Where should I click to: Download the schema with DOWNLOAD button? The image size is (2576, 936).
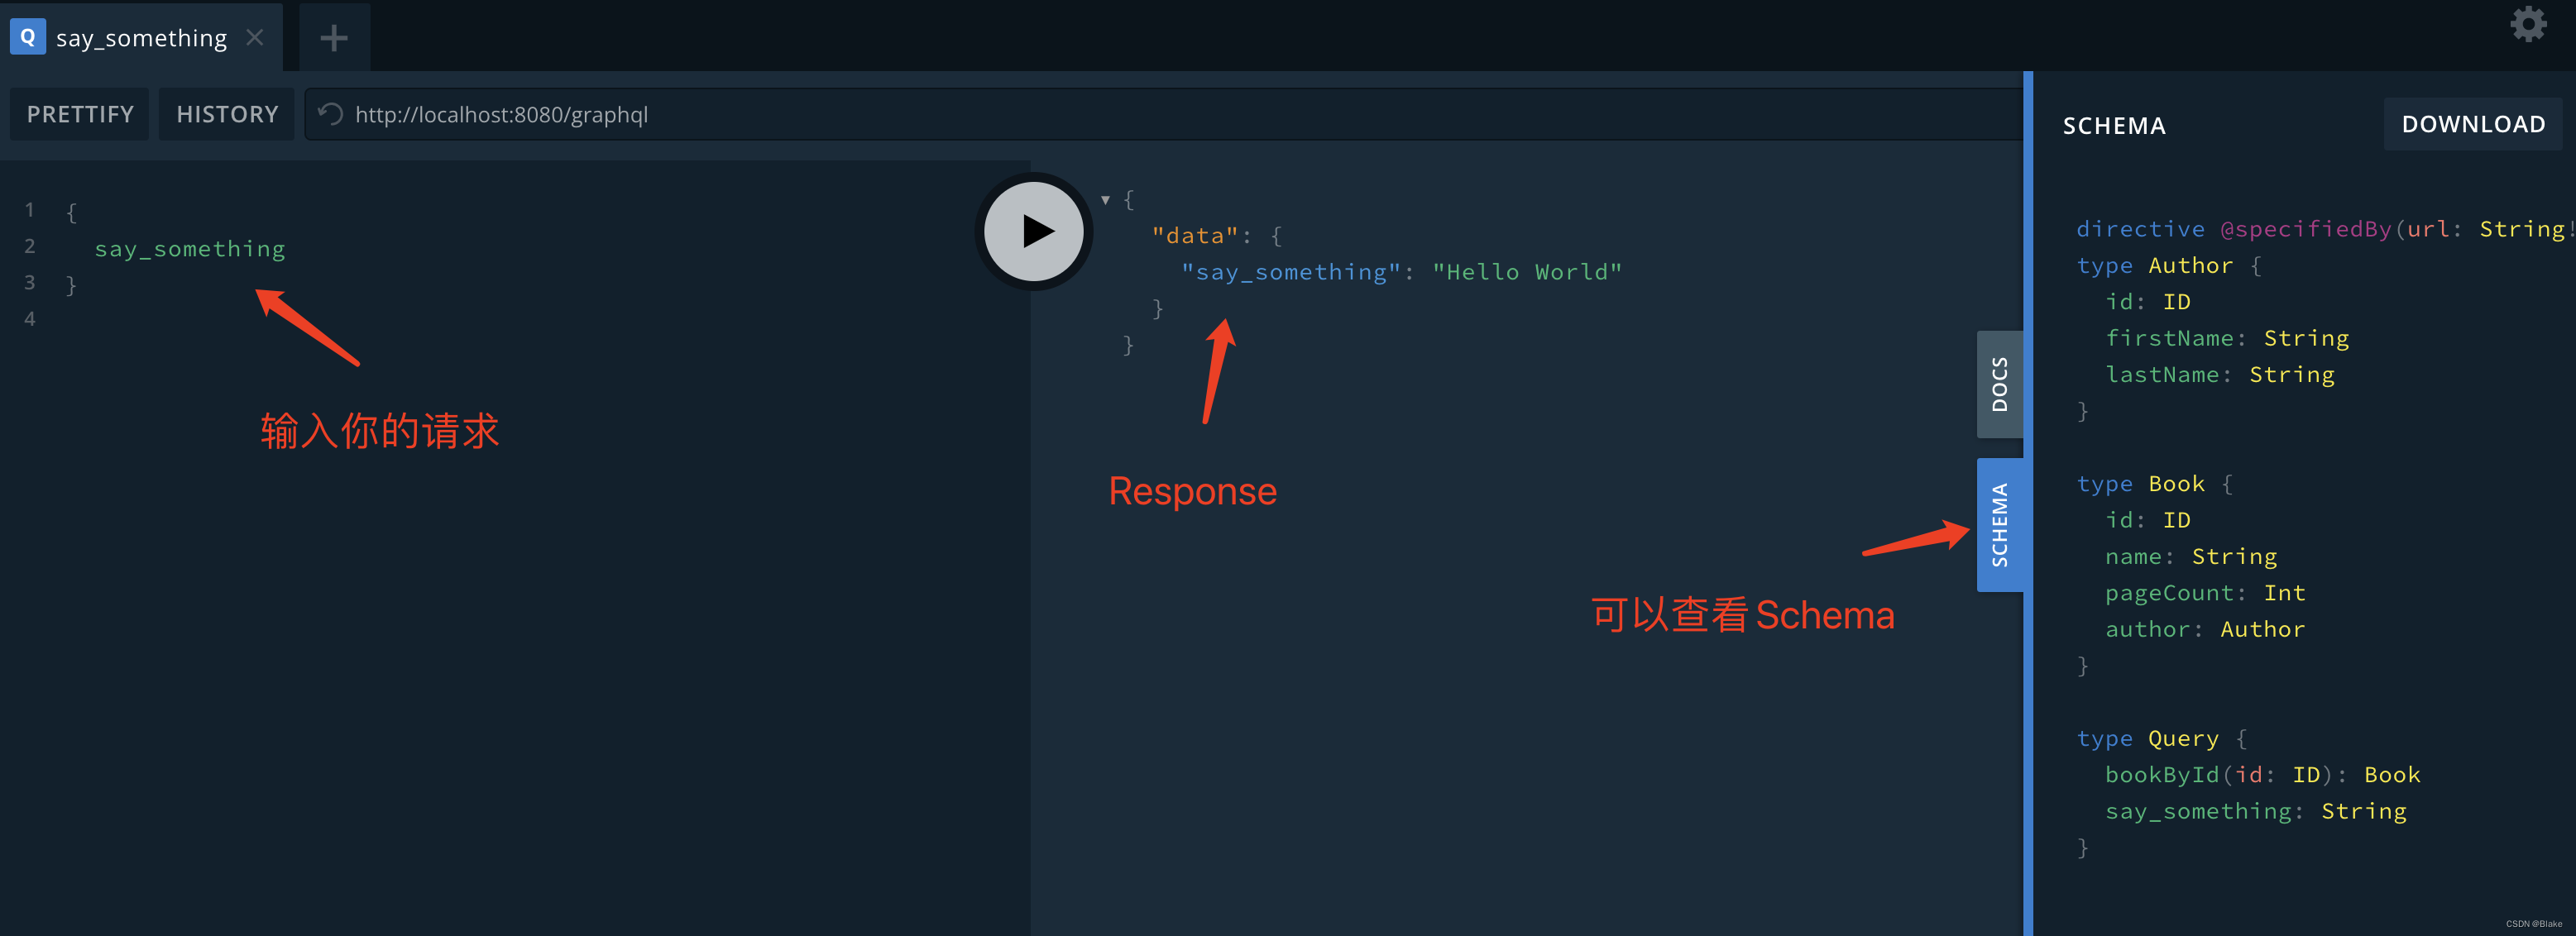tap(2473, 123)
